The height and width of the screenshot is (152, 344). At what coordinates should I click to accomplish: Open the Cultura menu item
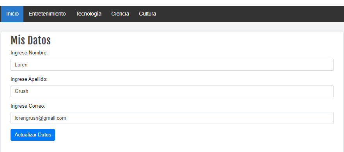tap(147, 14)
